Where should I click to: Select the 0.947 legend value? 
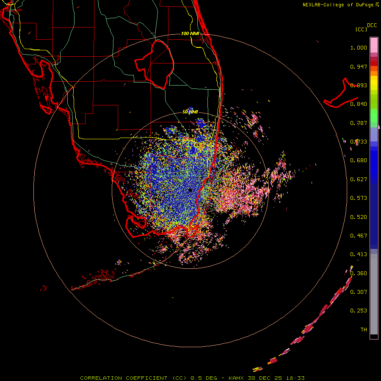click(x=359, y=66)
